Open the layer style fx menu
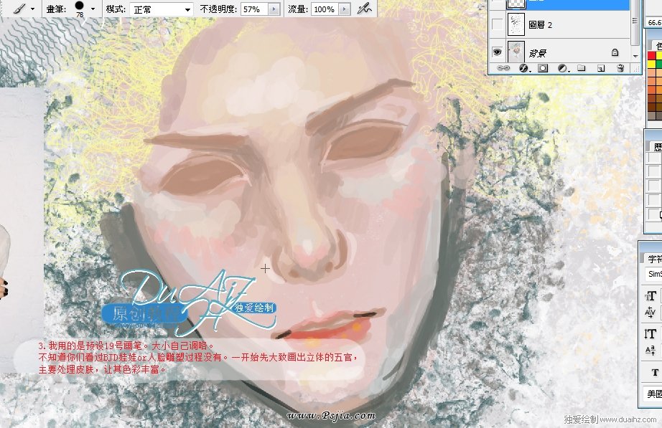Image resolution: width=662 pixels, height=428 pixels. 523,69
